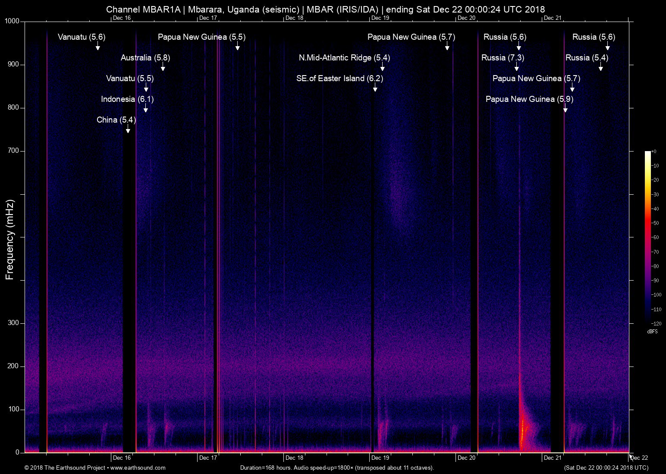Click the arrow below Australia (5.8) label
666x474 pixels.
[163, 67]
